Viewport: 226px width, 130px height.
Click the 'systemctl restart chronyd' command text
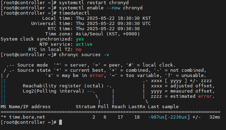94,3
